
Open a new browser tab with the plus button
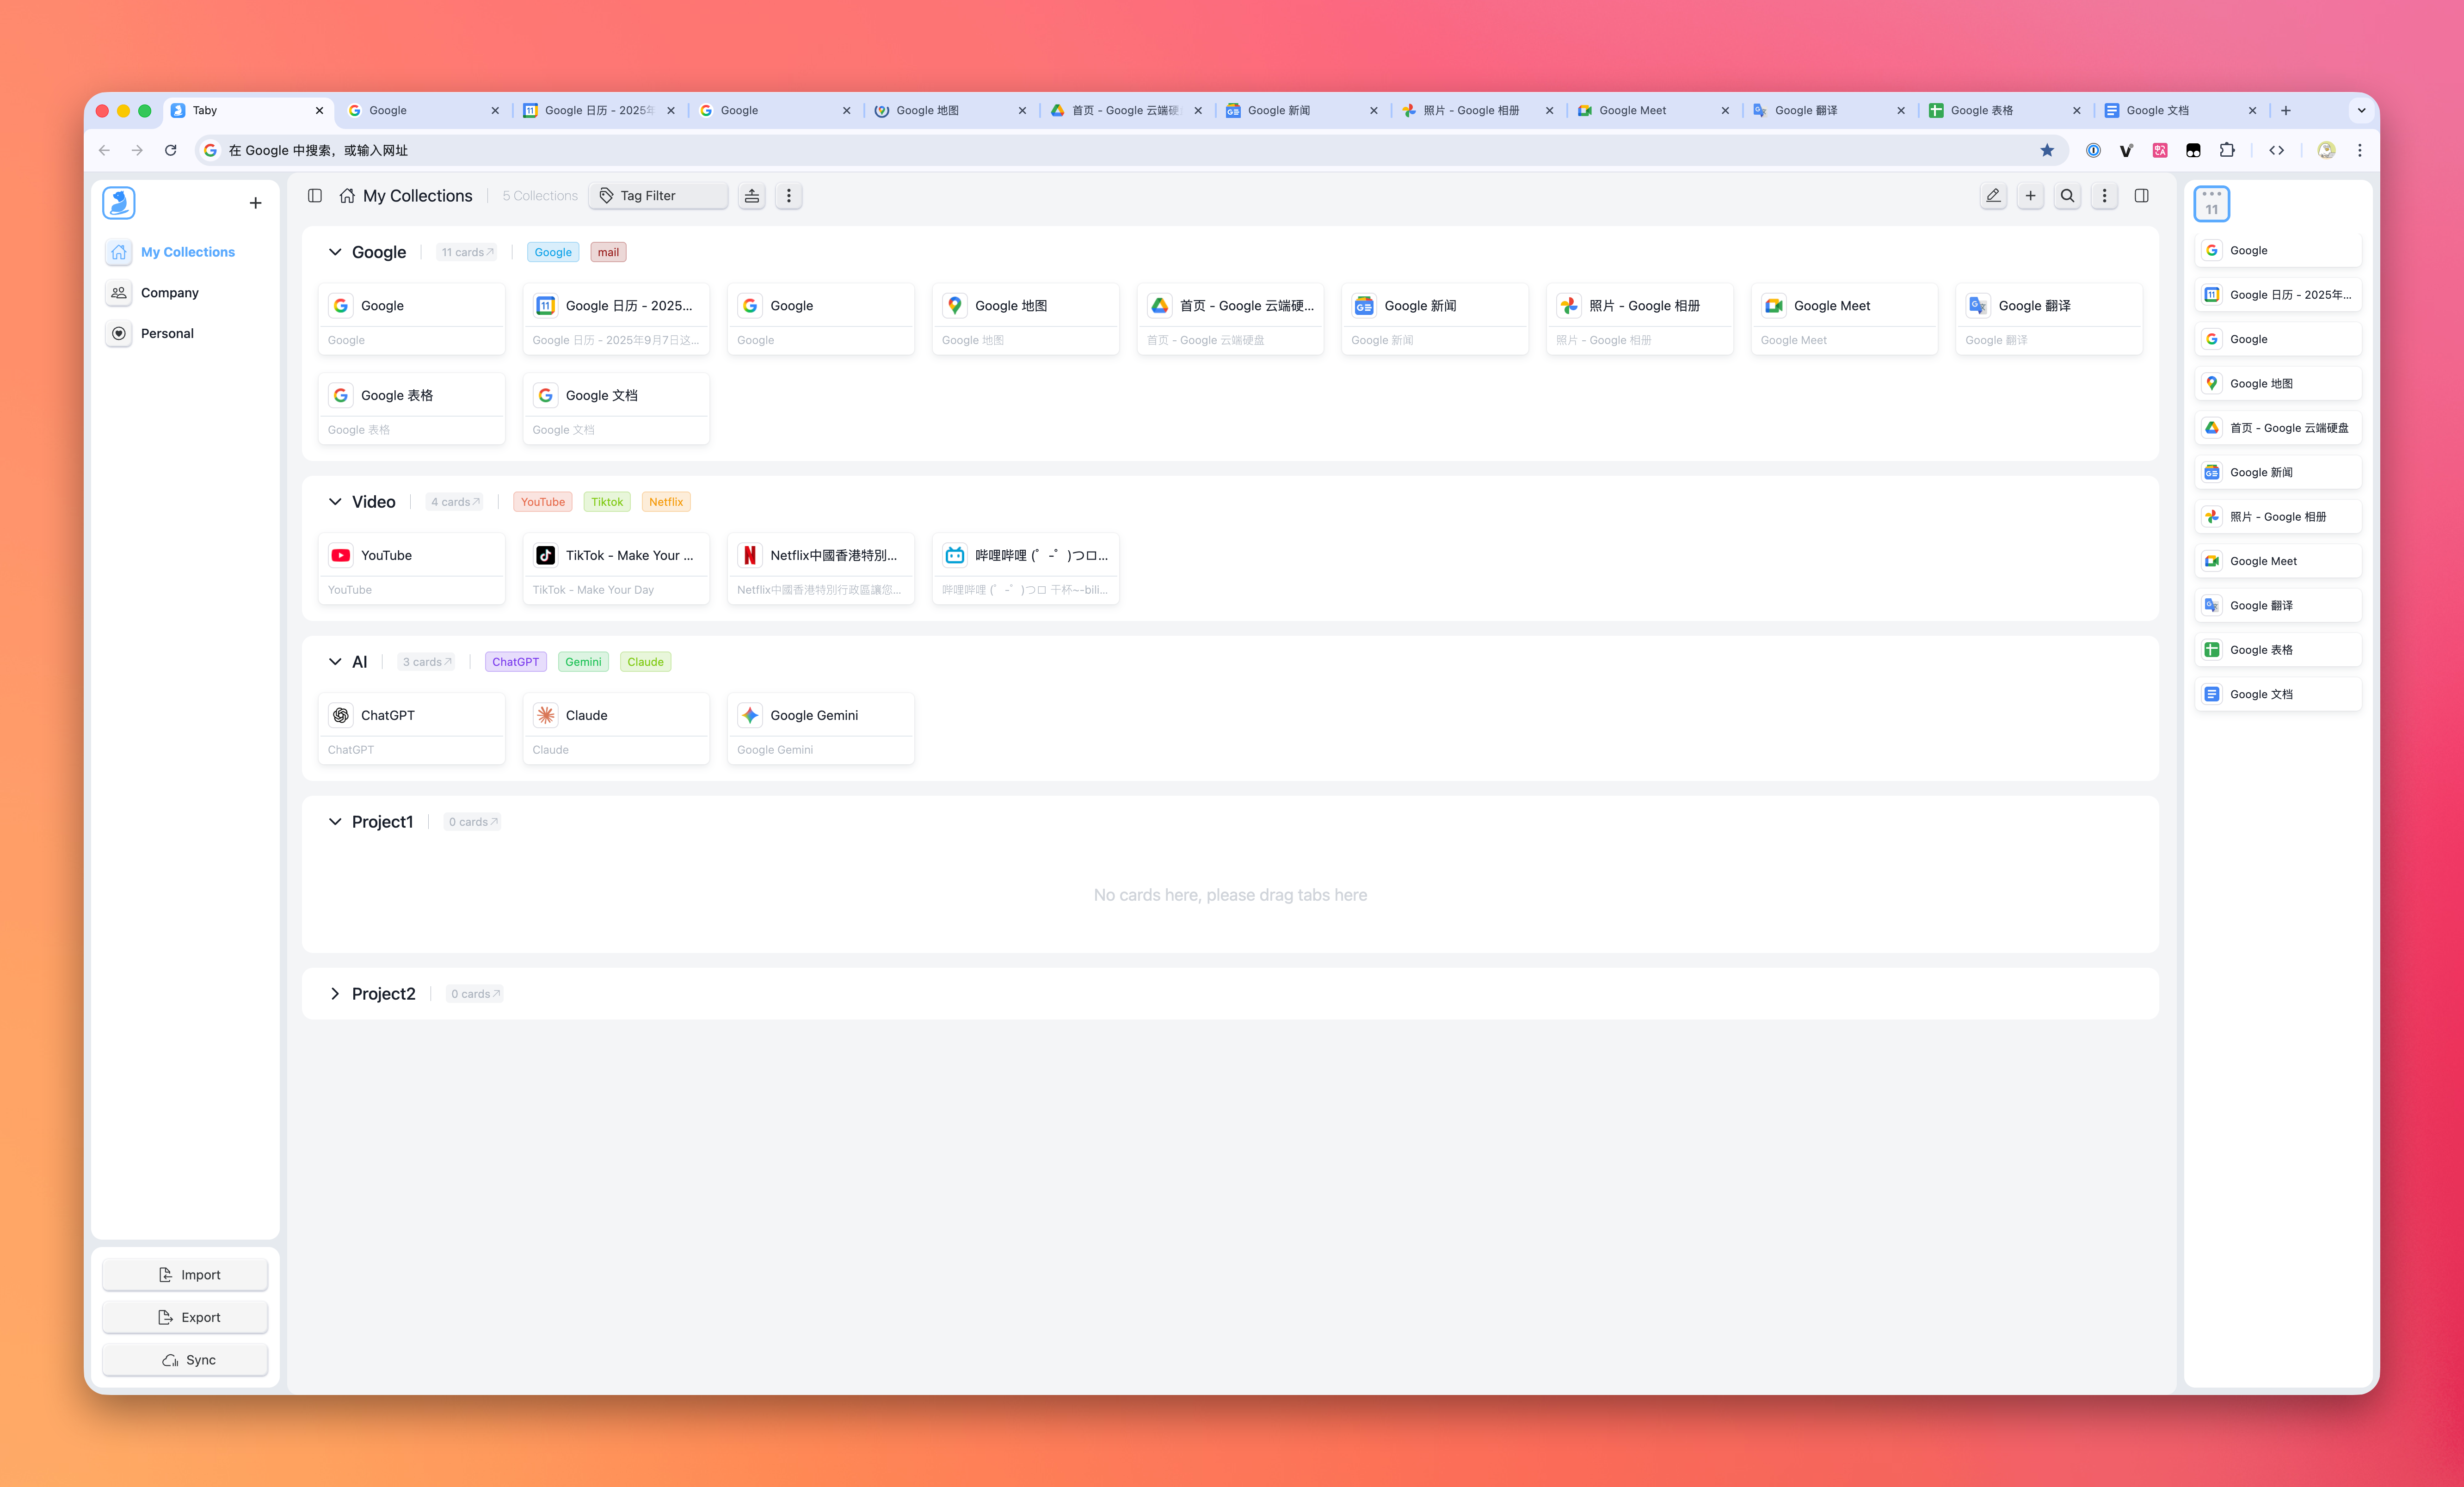pos(2286,111)
